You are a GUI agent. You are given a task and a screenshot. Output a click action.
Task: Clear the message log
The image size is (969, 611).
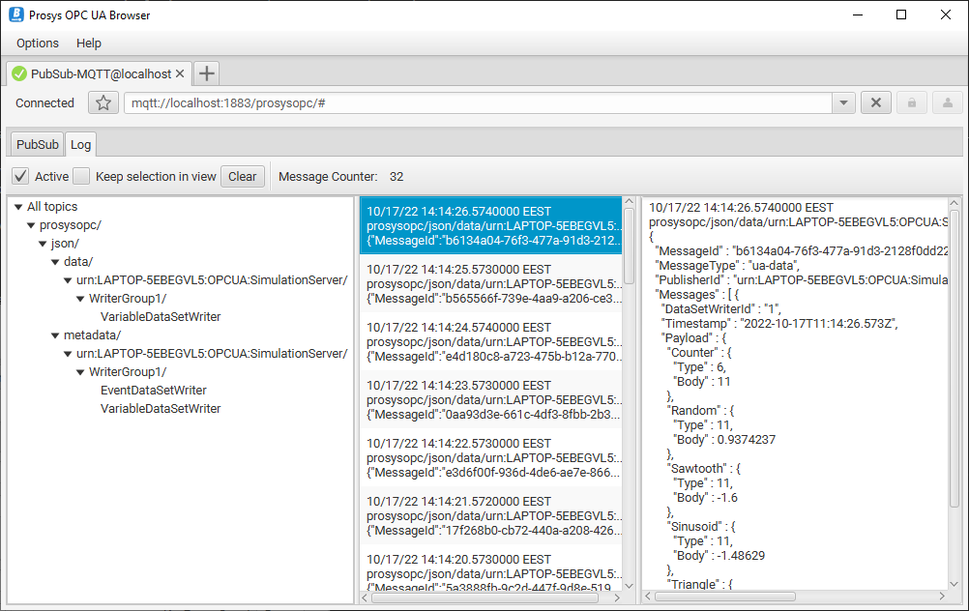tap(242, 176)
